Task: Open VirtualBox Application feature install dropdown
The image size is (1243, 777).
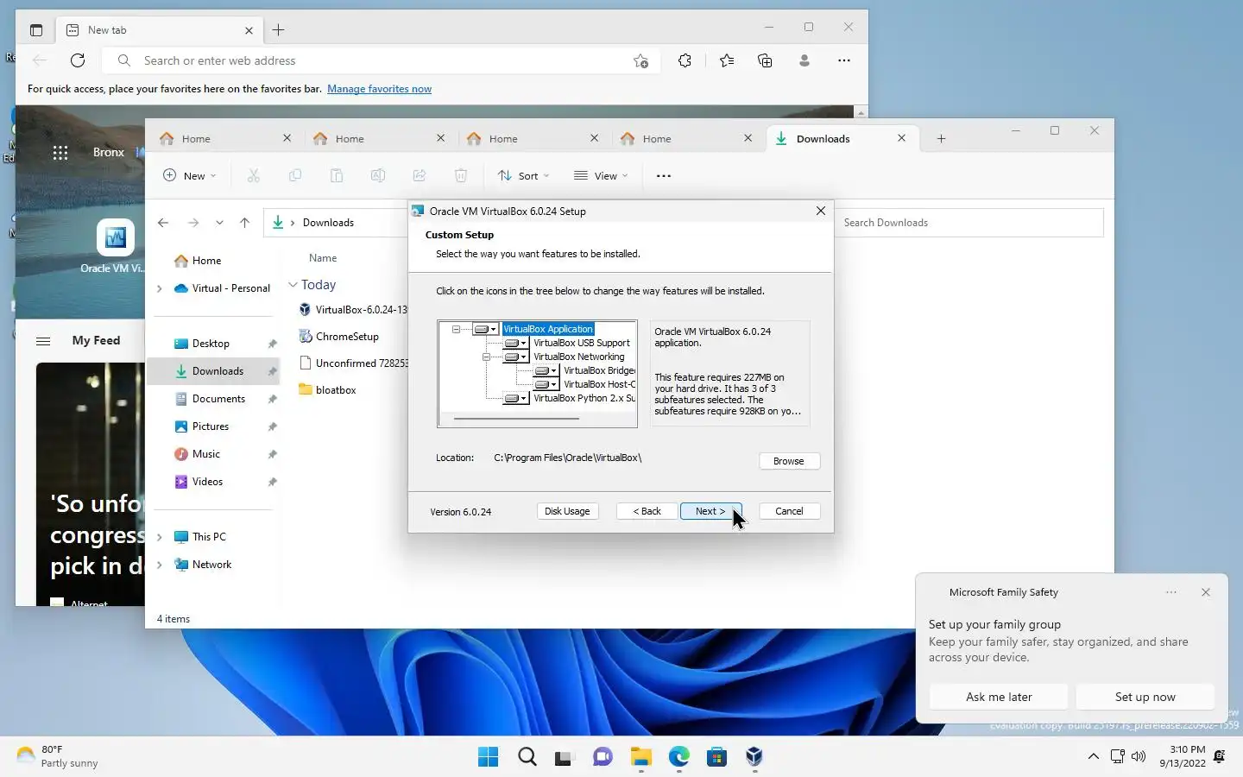Action: click(x=486, y=329)
